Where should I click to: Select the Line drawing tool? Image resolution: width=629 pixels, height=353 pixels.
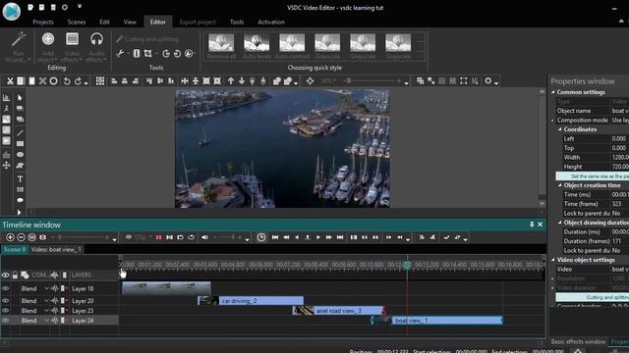[x=20, y=132]
